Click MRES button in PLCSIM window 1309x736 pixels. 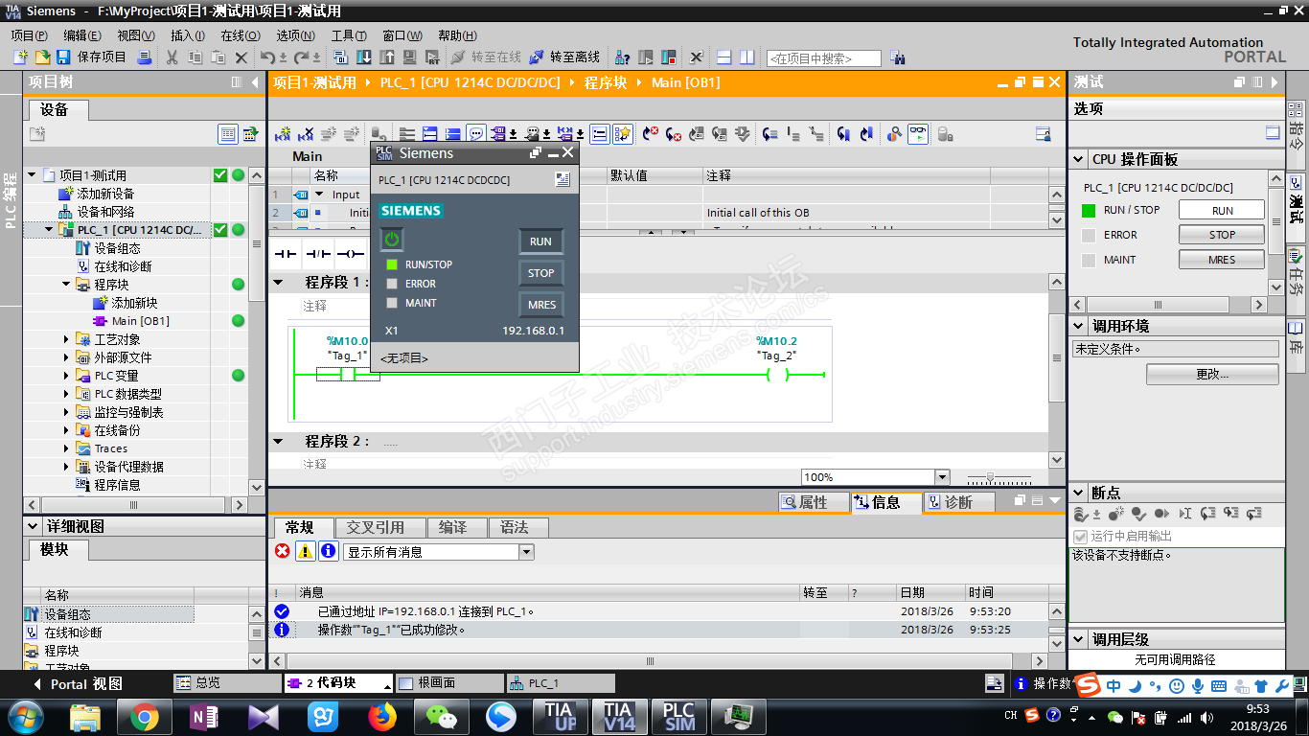click(540, 306)
